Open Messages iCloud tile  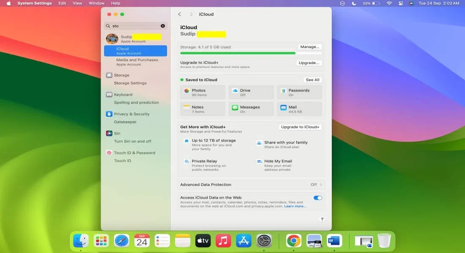coord(251,109)
